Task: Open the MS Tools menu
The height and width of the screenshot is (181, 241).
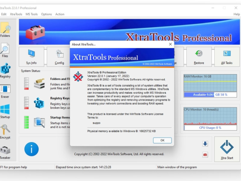Action: click(32, 14)
